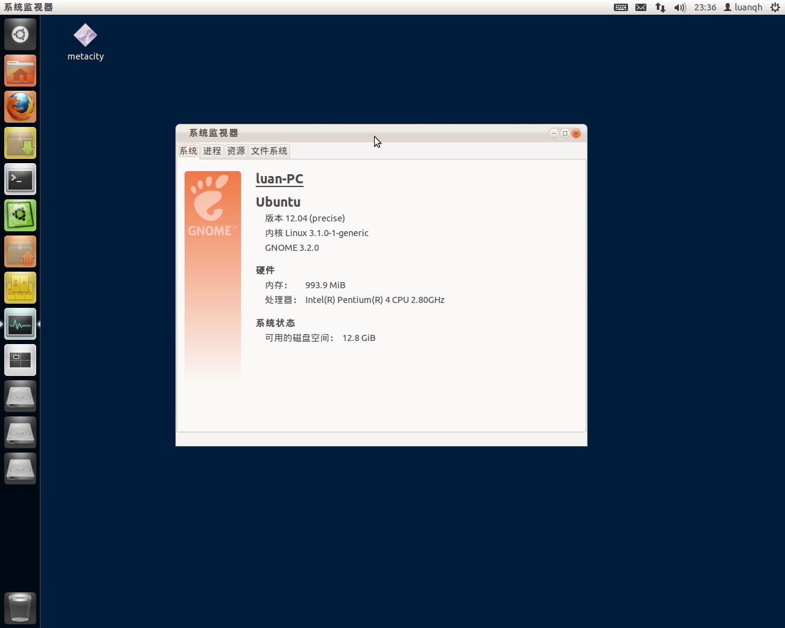This screenshot has width=785, height=628.
Task: Open the Ubuntu Dash home launcher
Action: click(x=20, y=34)
